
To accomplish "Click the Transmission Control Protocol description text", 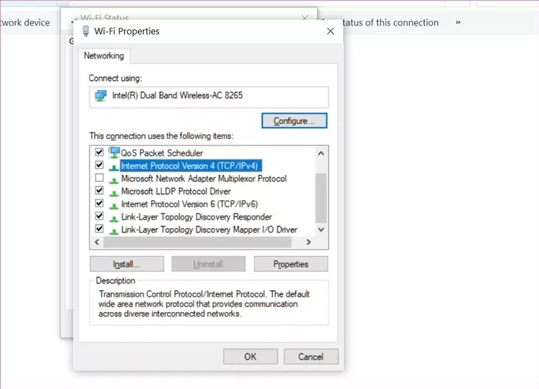I will (204, 303).
